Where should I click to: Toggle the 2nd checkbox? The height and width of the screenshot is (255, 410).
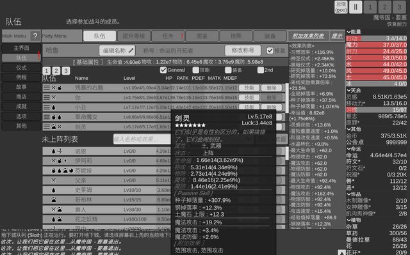[x=261, y=70]
